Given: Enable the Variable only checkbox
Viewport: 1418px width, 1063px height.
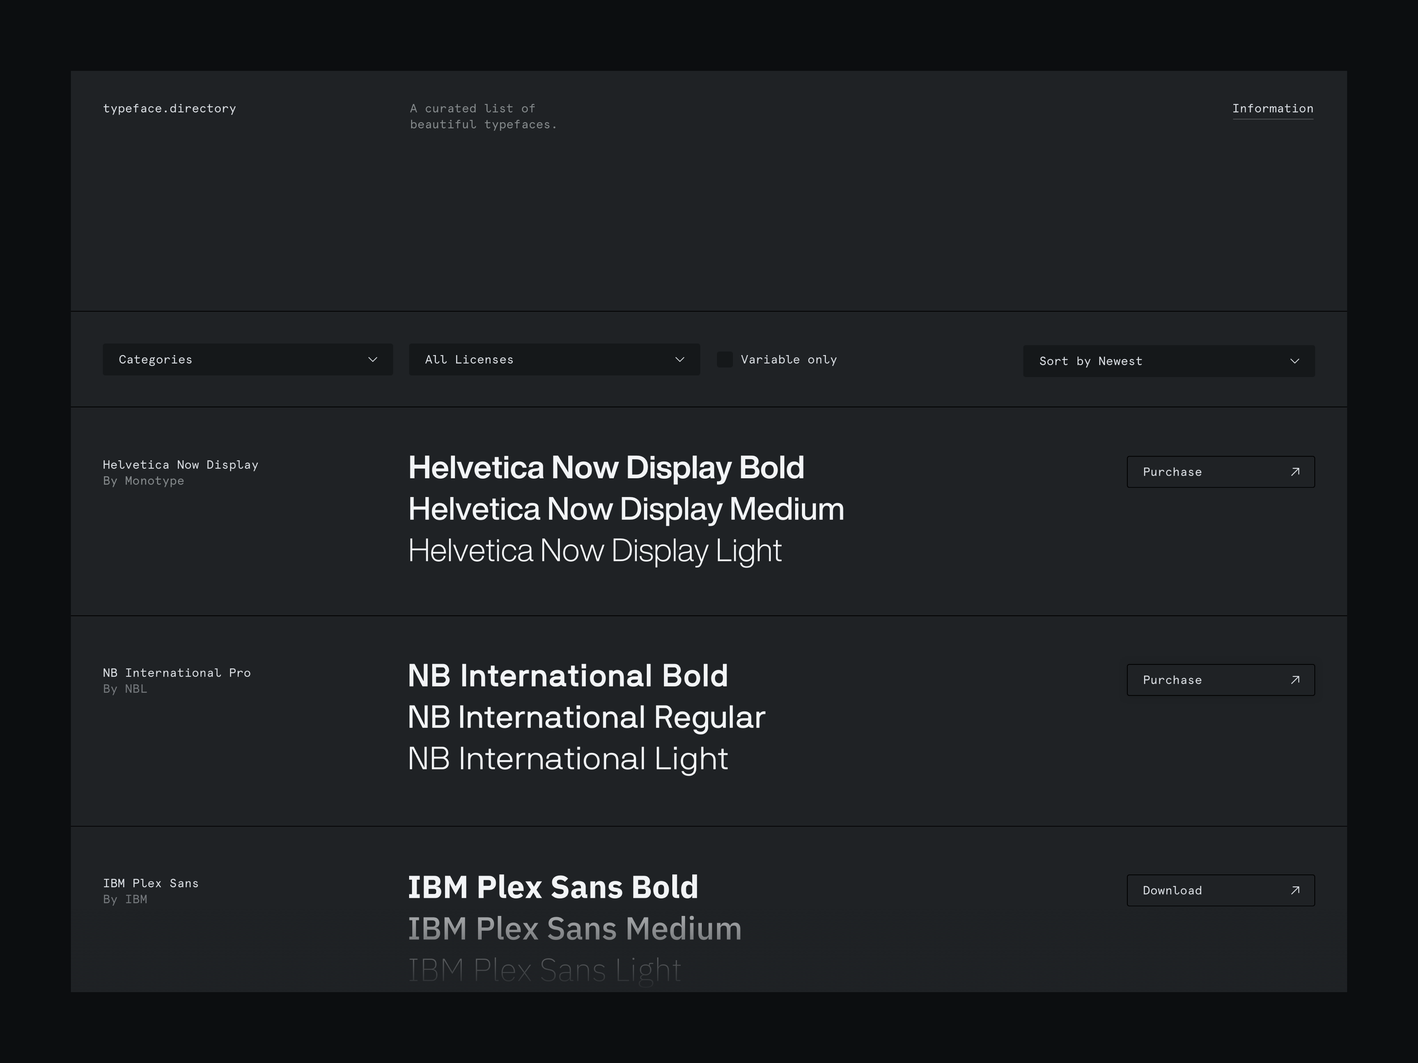Looking at the screenshot, I should (x=725, y=360).
